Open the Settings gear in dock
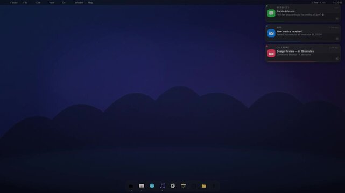This screenshot has height=193, width=345. point(173,186)
